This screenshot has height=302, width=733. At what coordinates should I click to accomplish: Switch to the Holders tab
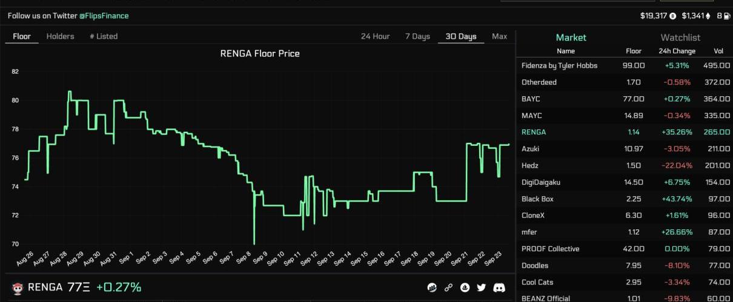coord(60,36)
